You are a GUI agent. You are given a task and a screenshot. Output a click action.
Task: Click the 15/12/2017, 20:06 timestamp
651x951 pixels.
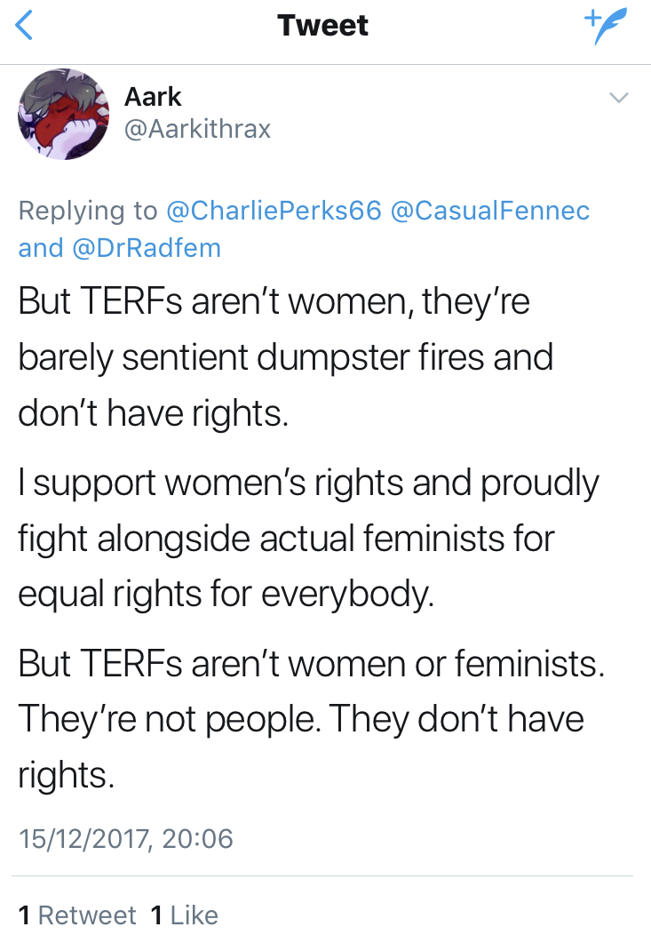125,838
